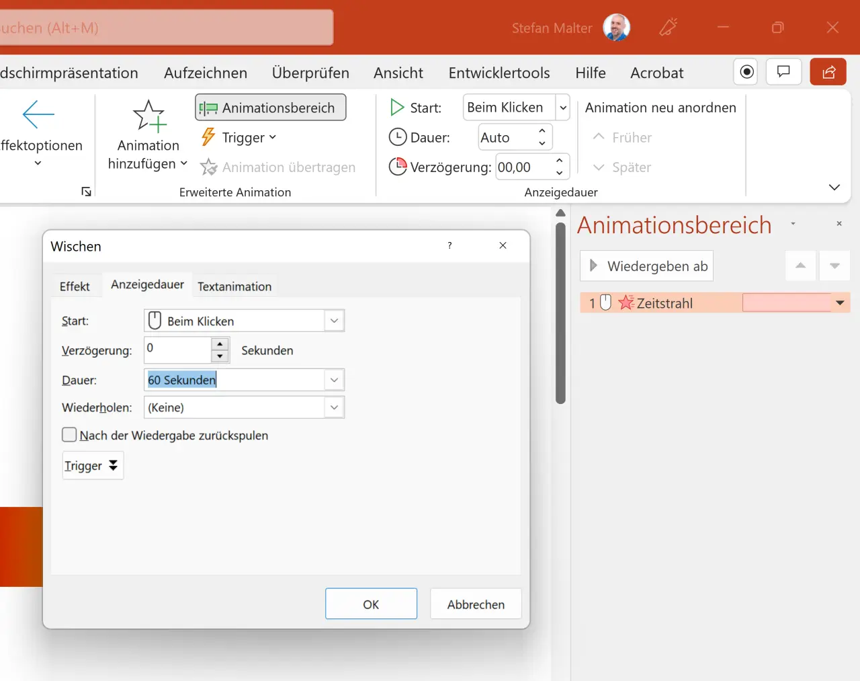Viewport: 860px width, 681px height.
Task: Open the Stefan Malter account picture
Action: [x=616, y=28]
